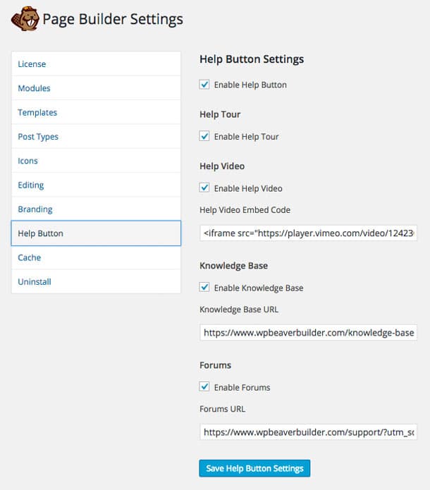430x490 pixels.
Task: Switch to the Modules tab
Action: tap(34, 88)
